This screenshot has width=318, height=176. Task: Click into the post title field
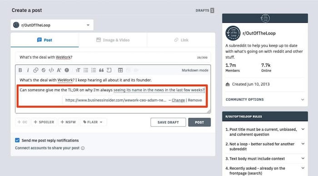[x=113, y=57]
